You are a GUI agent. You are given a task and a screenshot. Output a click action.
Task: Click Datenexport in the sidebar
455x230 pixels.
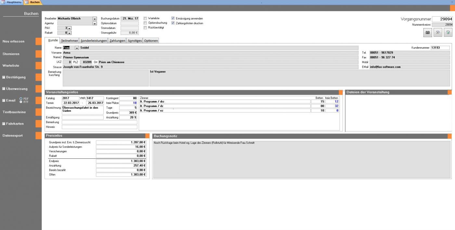pos(13,135)
